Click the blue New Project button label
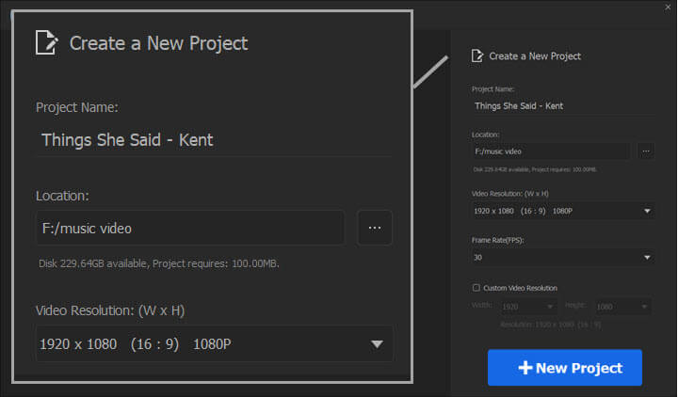This screenshot has height=397, width=678. 578,368
